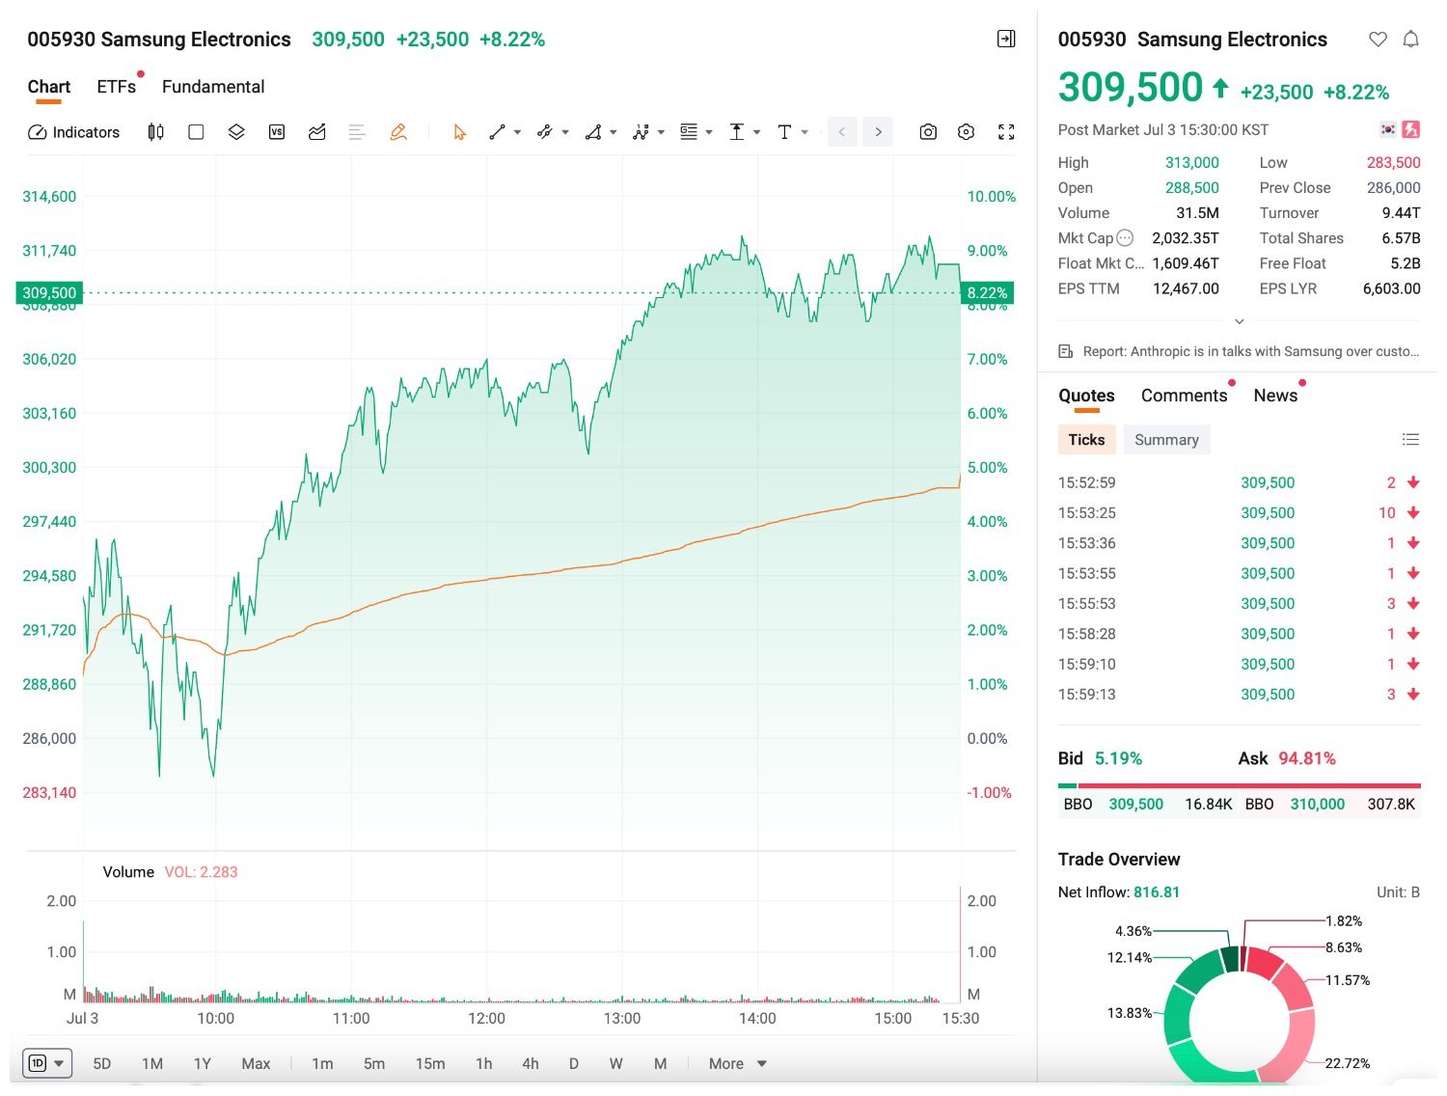This screenshot has height=1096, width=1447.
Task: Select the 5D time range
Action: 102,1063
